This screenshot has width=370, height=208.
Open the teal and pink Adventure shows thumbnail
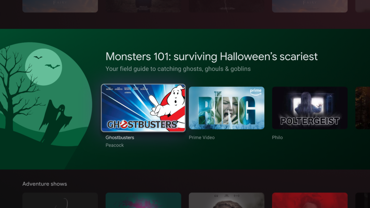[x=143, y=200]
